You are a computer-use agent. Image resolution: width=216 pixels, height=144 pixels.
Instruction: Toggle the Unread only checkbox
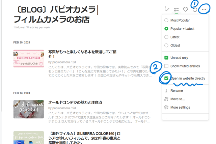(166, 58)
